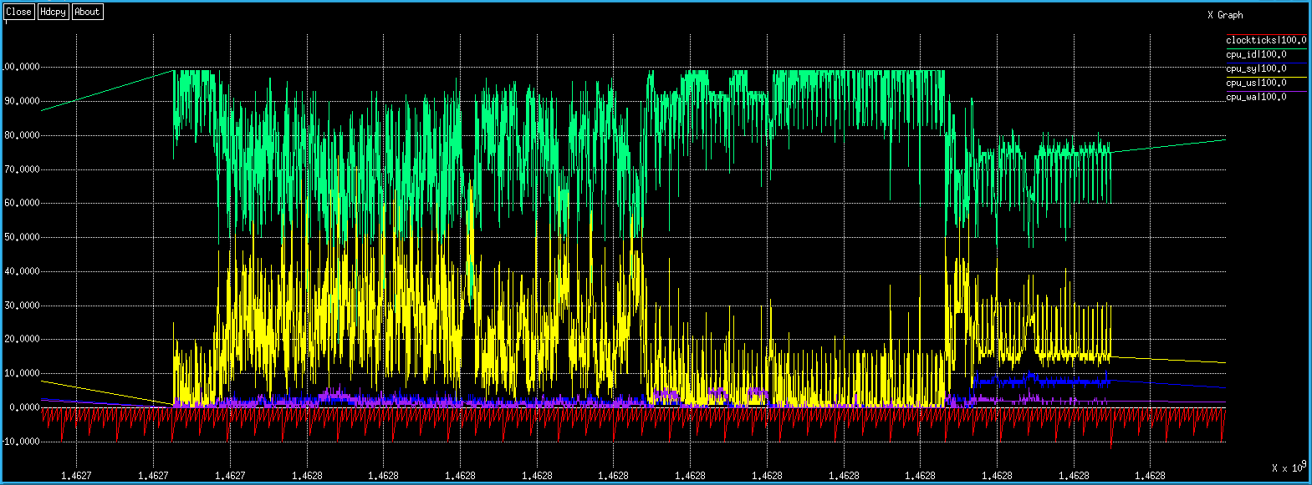The width and height of the screenshot is (1312, 485).
Task: Select the clockticks|100.0 legend entry
Action: (x=1266, y=40)
